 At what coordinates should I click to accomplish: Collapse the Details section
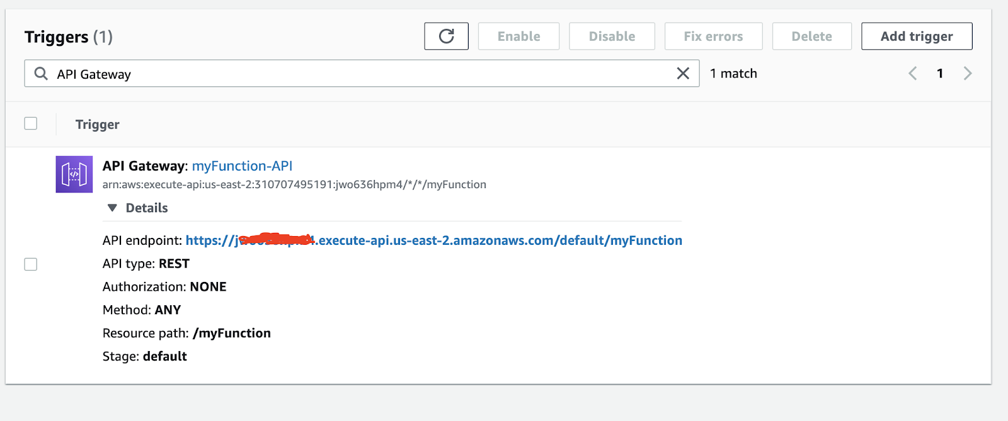(137, 208)
